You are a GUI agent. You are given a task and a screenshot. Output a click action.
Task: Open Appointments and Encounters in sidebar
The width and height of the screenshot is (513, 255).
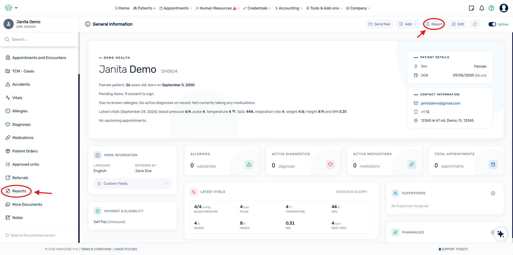tap(39, 58)
